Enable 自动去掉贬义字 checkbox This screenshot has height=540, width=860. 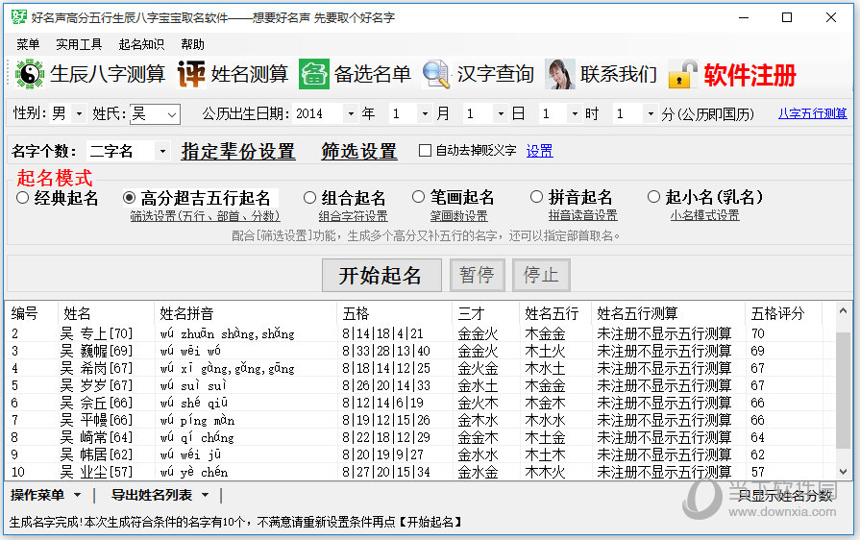coord(425,150)
